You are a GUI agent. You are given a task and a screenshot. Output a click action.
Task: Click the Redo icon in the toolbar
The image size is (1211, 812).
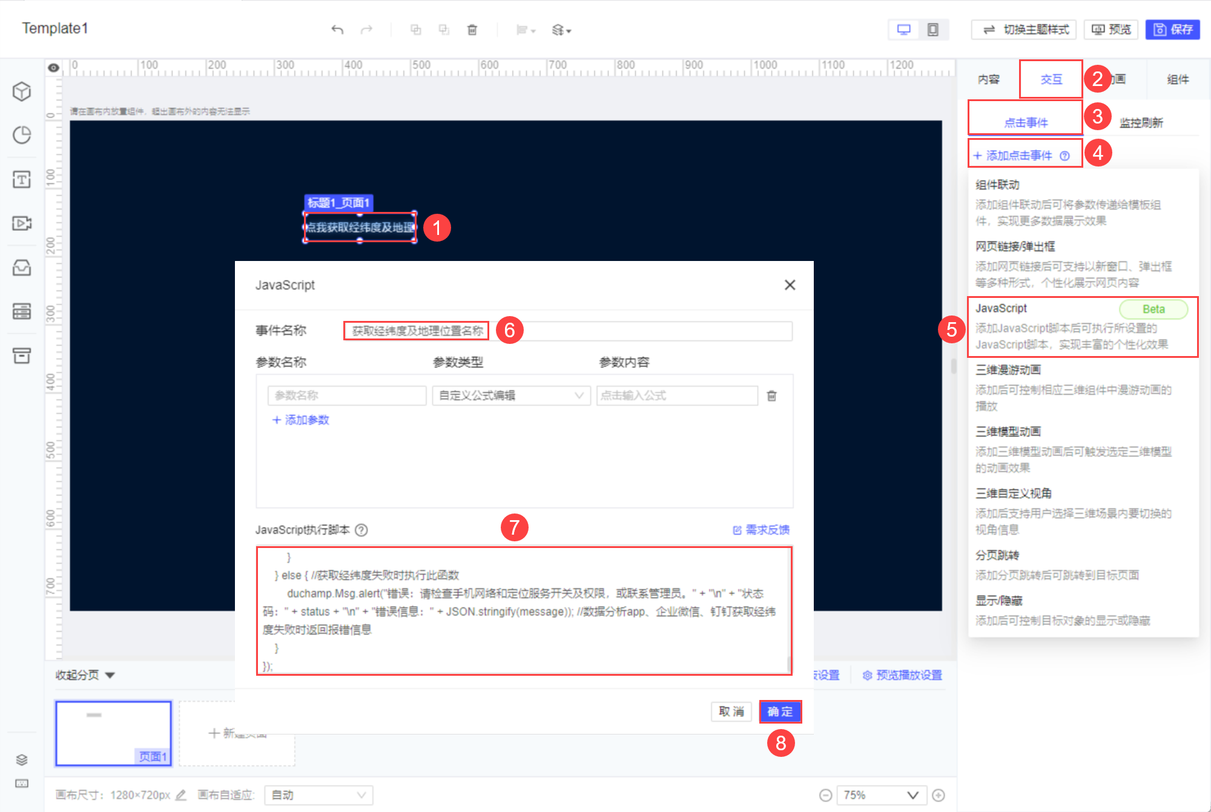pos(366,30)
